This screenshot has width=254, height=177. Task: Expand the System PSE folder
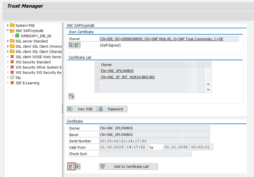coord(8,25)
